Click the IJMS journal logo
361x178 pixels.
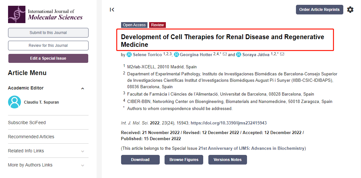(x=45, y=14)
